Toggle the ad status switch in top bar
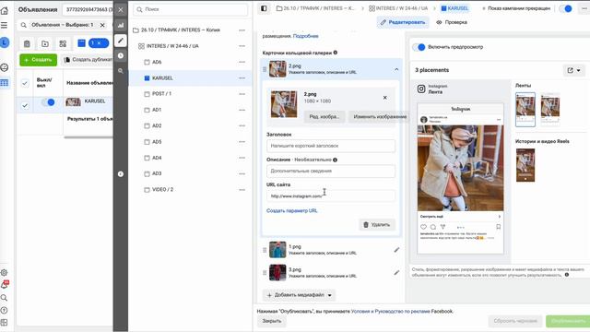 [x=565, y=8]
